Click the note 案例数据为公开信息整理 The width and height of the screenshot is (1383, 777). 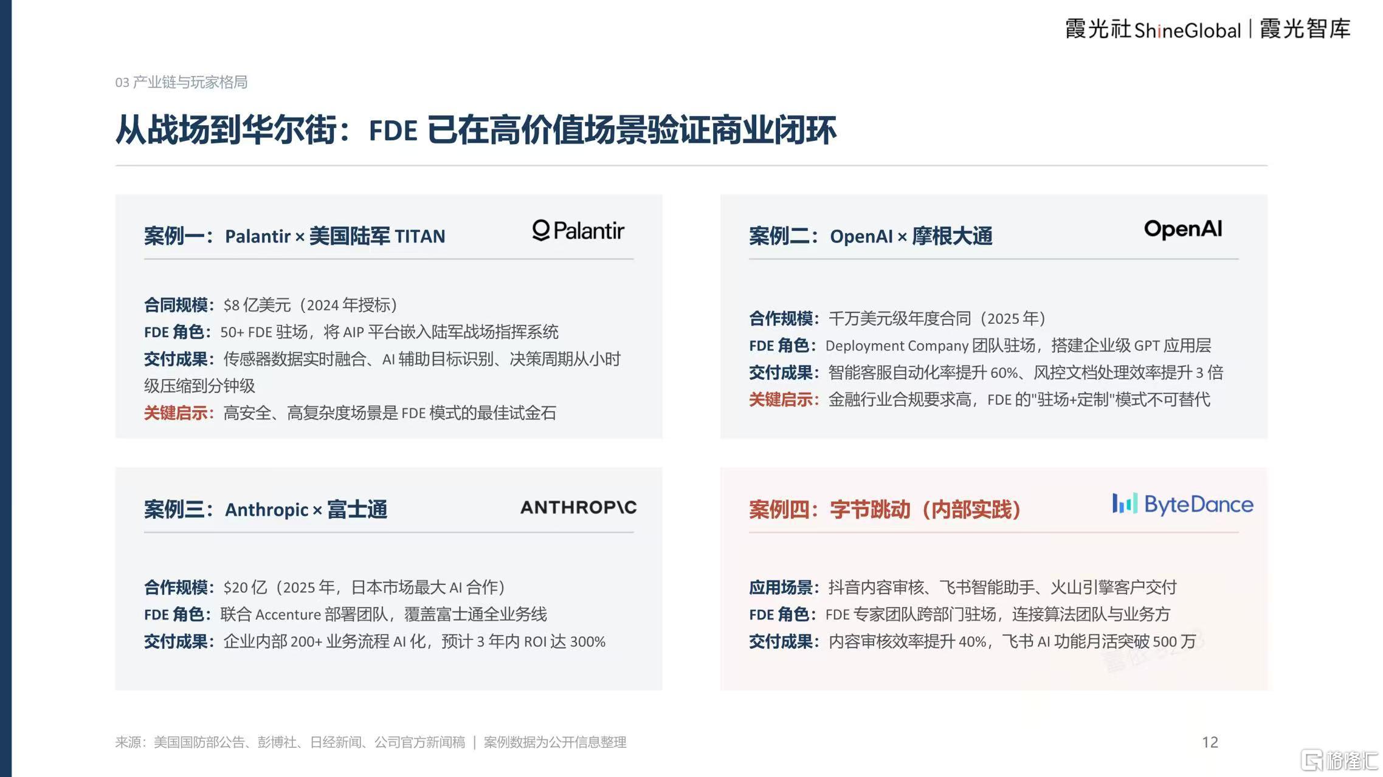coord(554,742)
